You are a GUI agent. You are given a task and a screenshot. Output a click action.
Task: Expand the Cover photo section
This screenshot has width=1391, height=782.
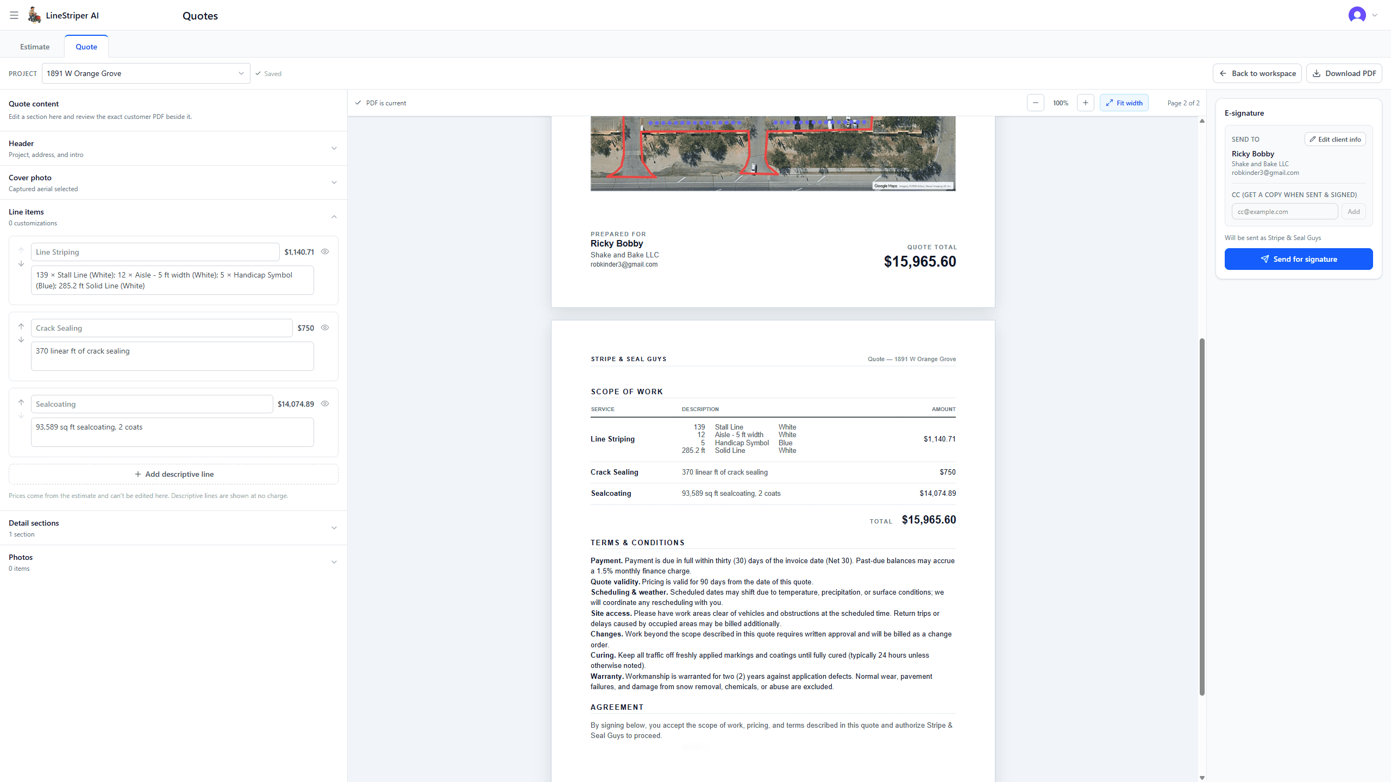coord(173,182)
